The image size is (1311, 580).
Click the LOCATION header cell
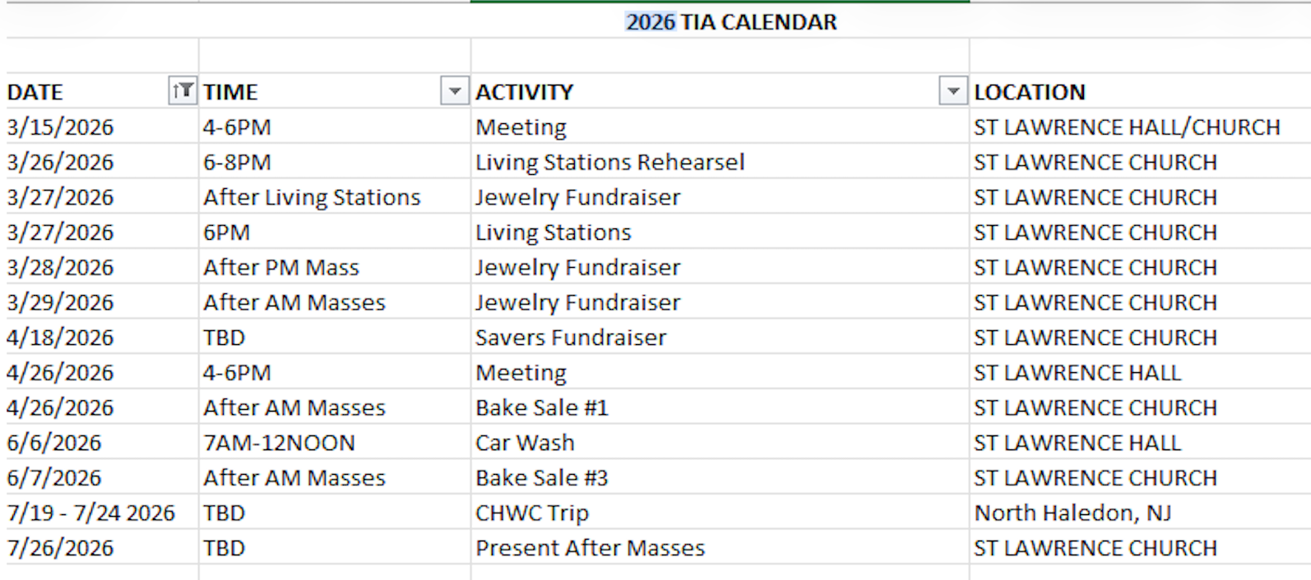1030,92
